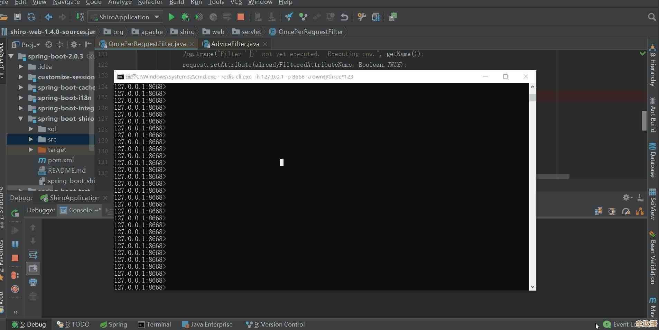The image size is (659, 330).
Task: Toggle soft-wrap in console sidebar
Action: (33, 255)
